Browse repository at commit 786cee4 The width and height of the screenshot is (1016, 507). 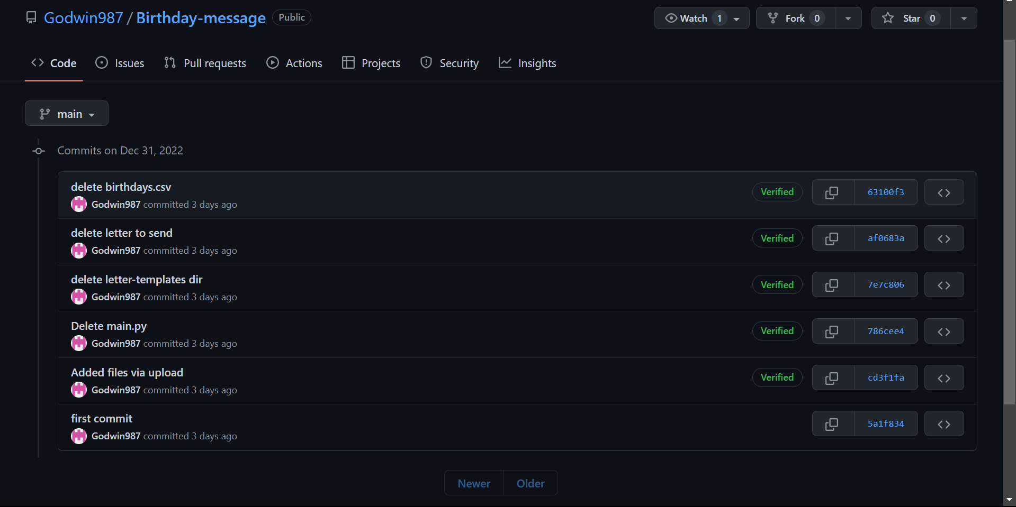(x=944, y=331)
